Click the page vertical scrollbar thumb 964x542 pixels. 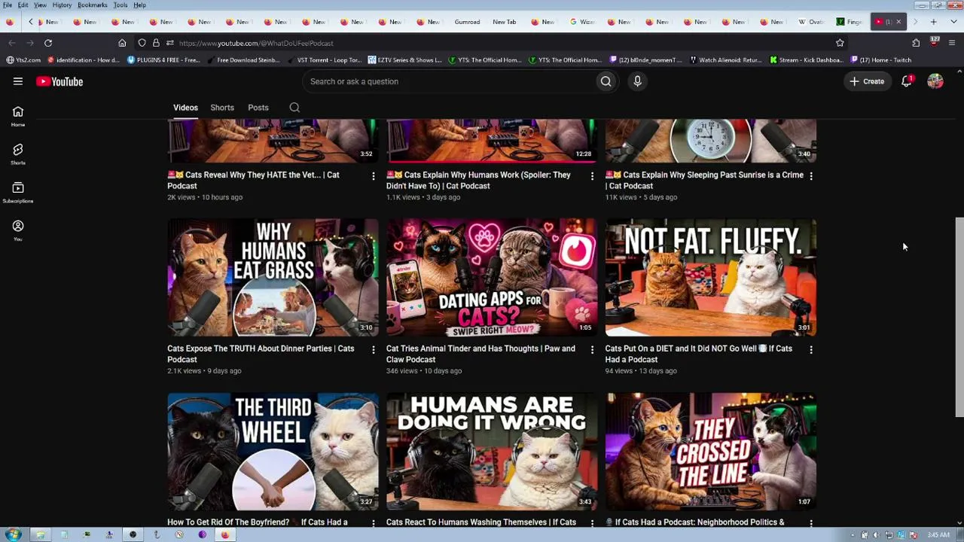959,317
